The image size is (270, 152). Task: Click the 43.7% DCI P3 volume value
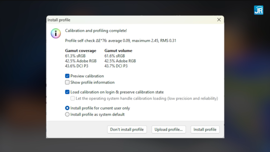116,66
